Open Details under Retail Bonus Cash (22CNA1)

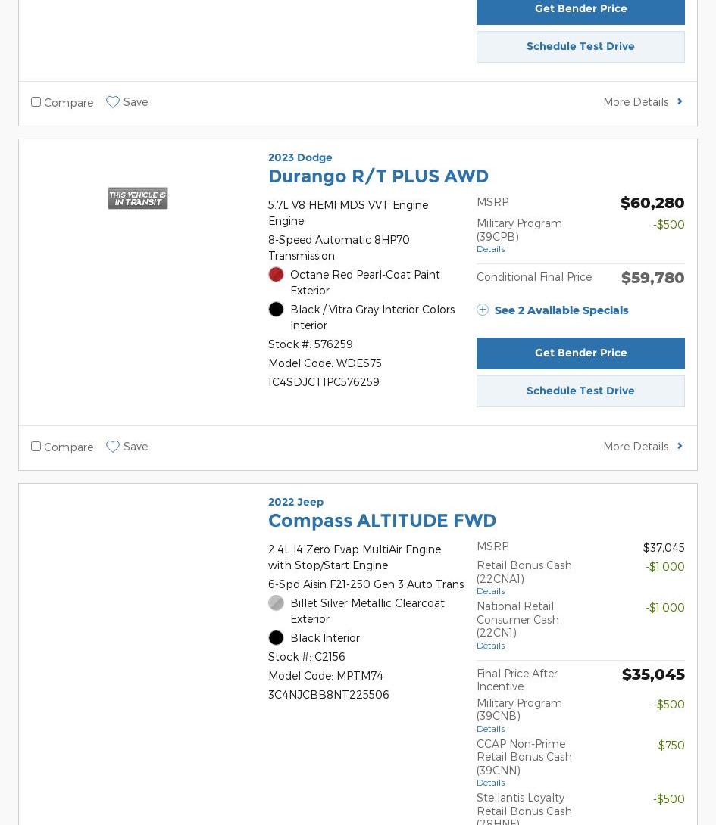click(490, 591)
